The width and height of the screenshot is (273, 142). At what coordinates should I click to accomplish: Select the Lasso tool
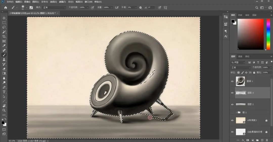(4, 27)
